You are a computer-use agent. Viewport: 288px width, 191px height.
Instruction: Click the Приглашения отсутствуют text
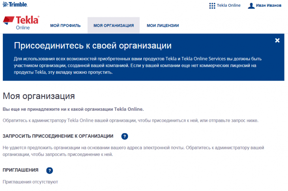point(30,182)
